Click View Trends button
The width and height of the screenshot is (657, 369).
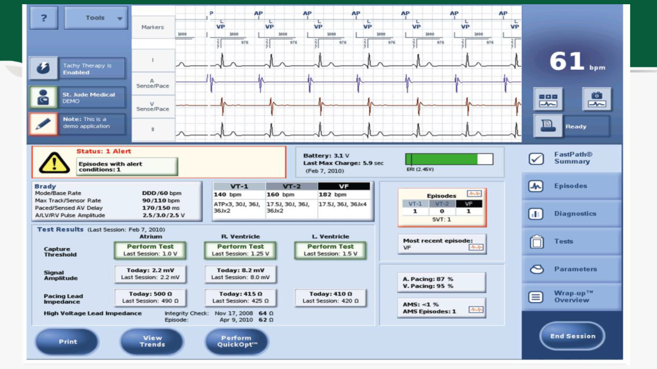click(x=152, y=342)
